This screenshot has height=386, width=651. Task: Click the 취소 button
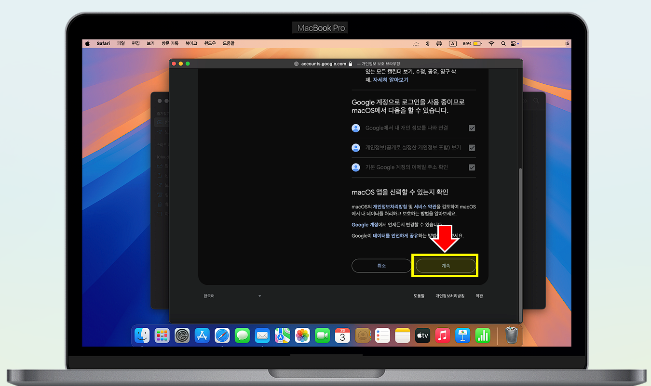(381, 266)
